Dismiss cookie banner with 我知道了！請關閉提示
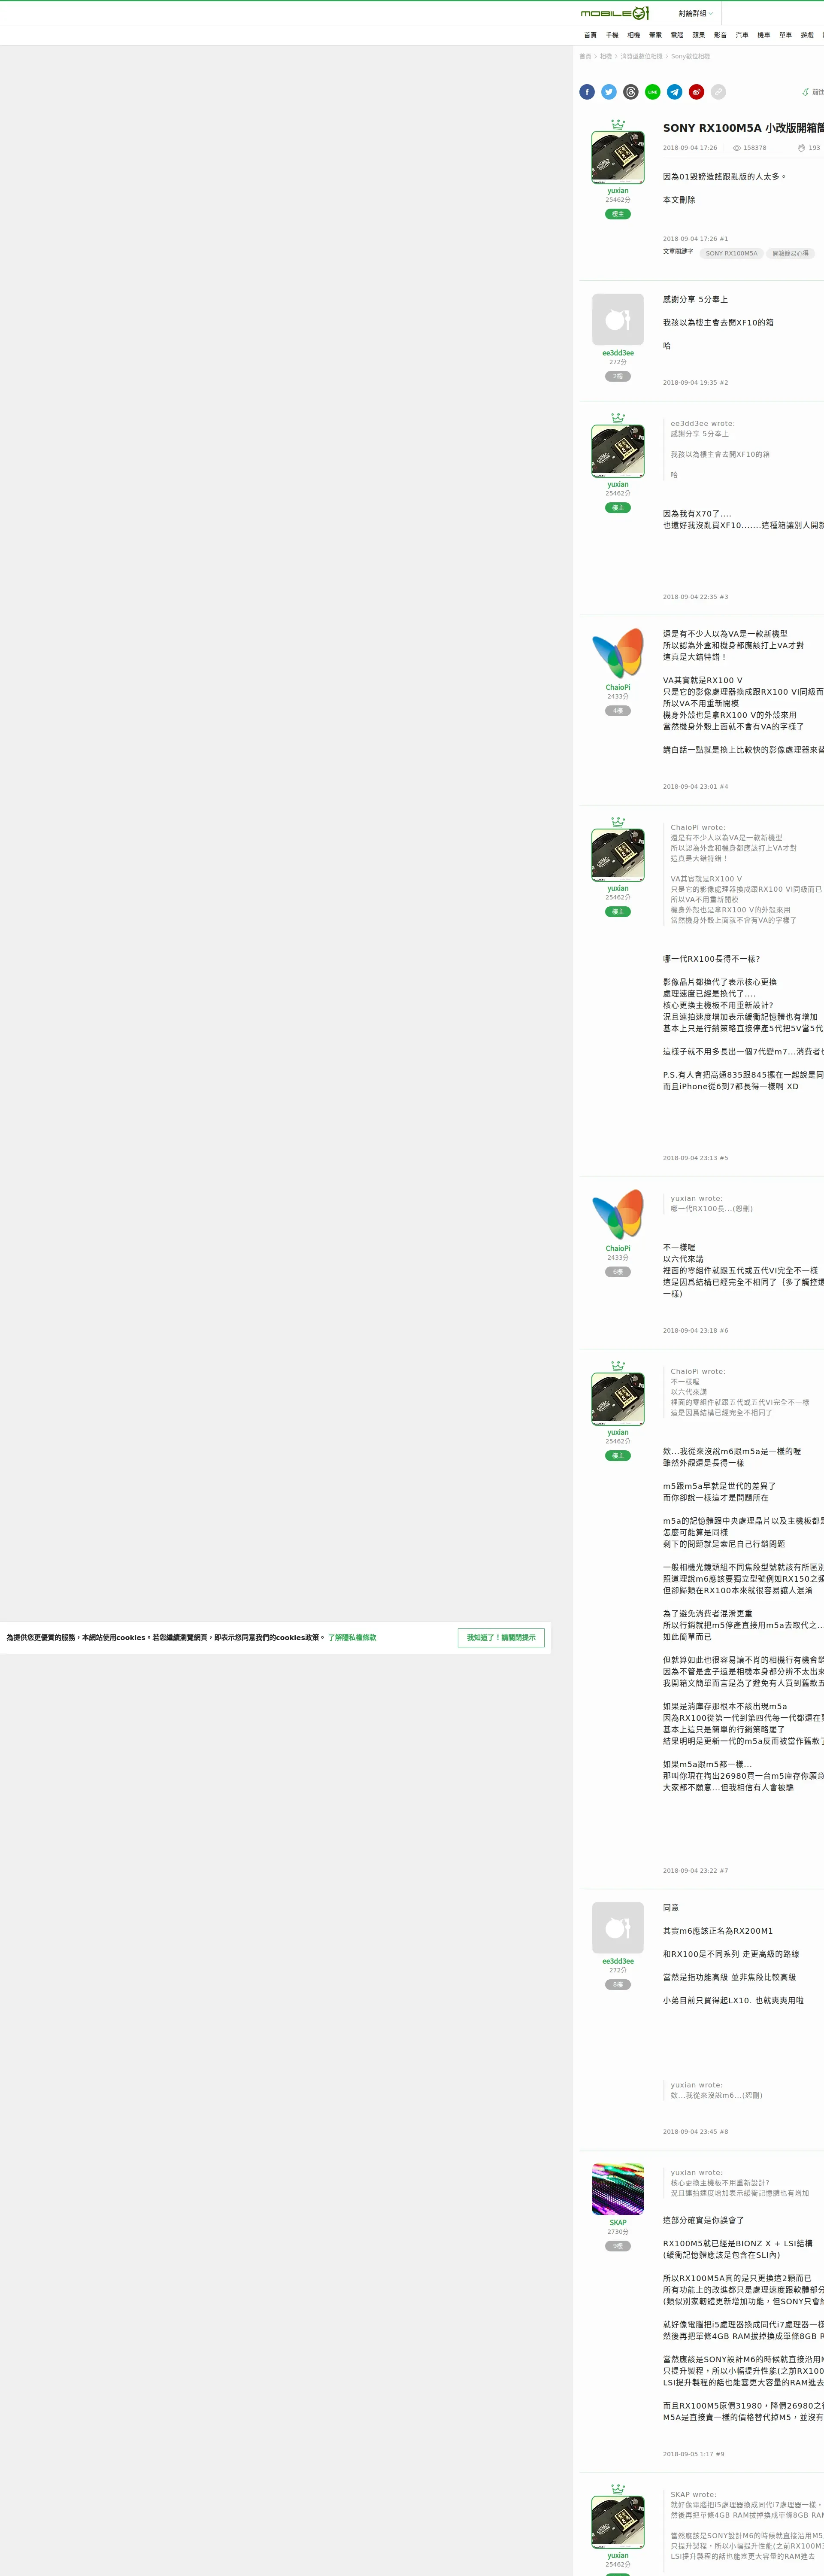Viewport: 824px width, 2576px height. tap(501, 1638)
